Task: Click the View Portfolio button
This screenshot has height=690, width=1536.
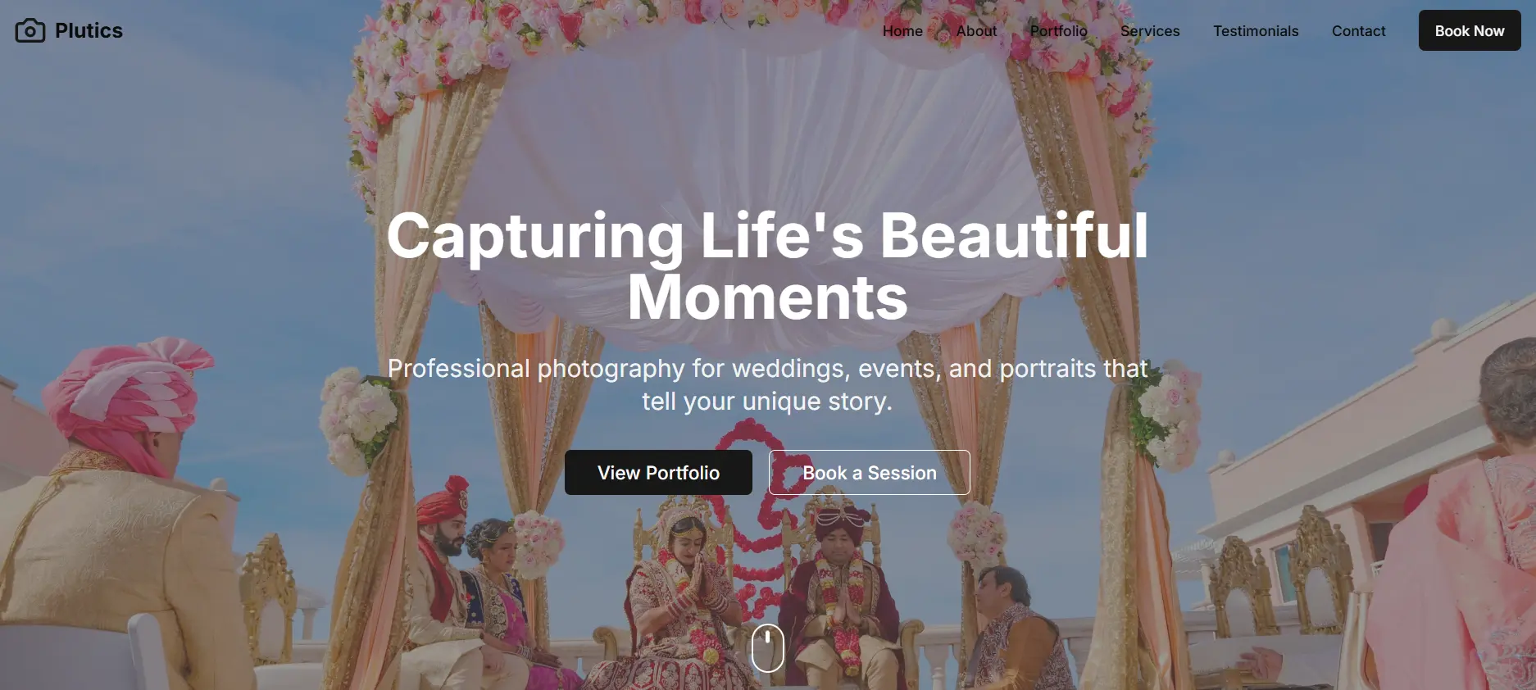Action: click(x=658, y=472)
